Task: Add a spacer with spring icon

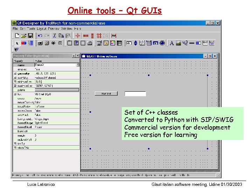Action: click(114, 35)
